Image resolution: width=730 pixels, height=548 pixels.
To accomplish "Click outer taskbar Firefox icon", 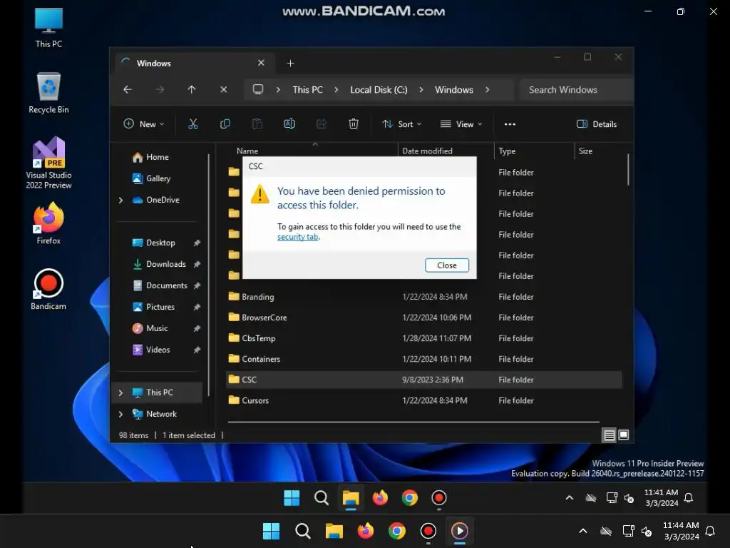I will (366, 531).
